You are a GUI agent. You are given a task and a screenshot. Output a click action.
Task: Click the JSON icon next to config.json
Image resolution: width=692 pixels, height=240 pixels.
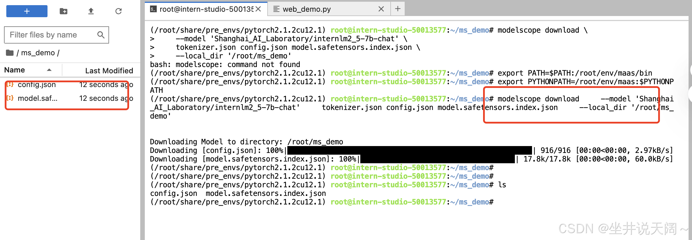tap(10, 84)
